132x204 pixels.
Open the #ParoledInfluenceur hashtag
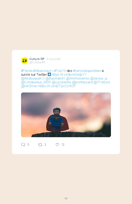[36, 71]
